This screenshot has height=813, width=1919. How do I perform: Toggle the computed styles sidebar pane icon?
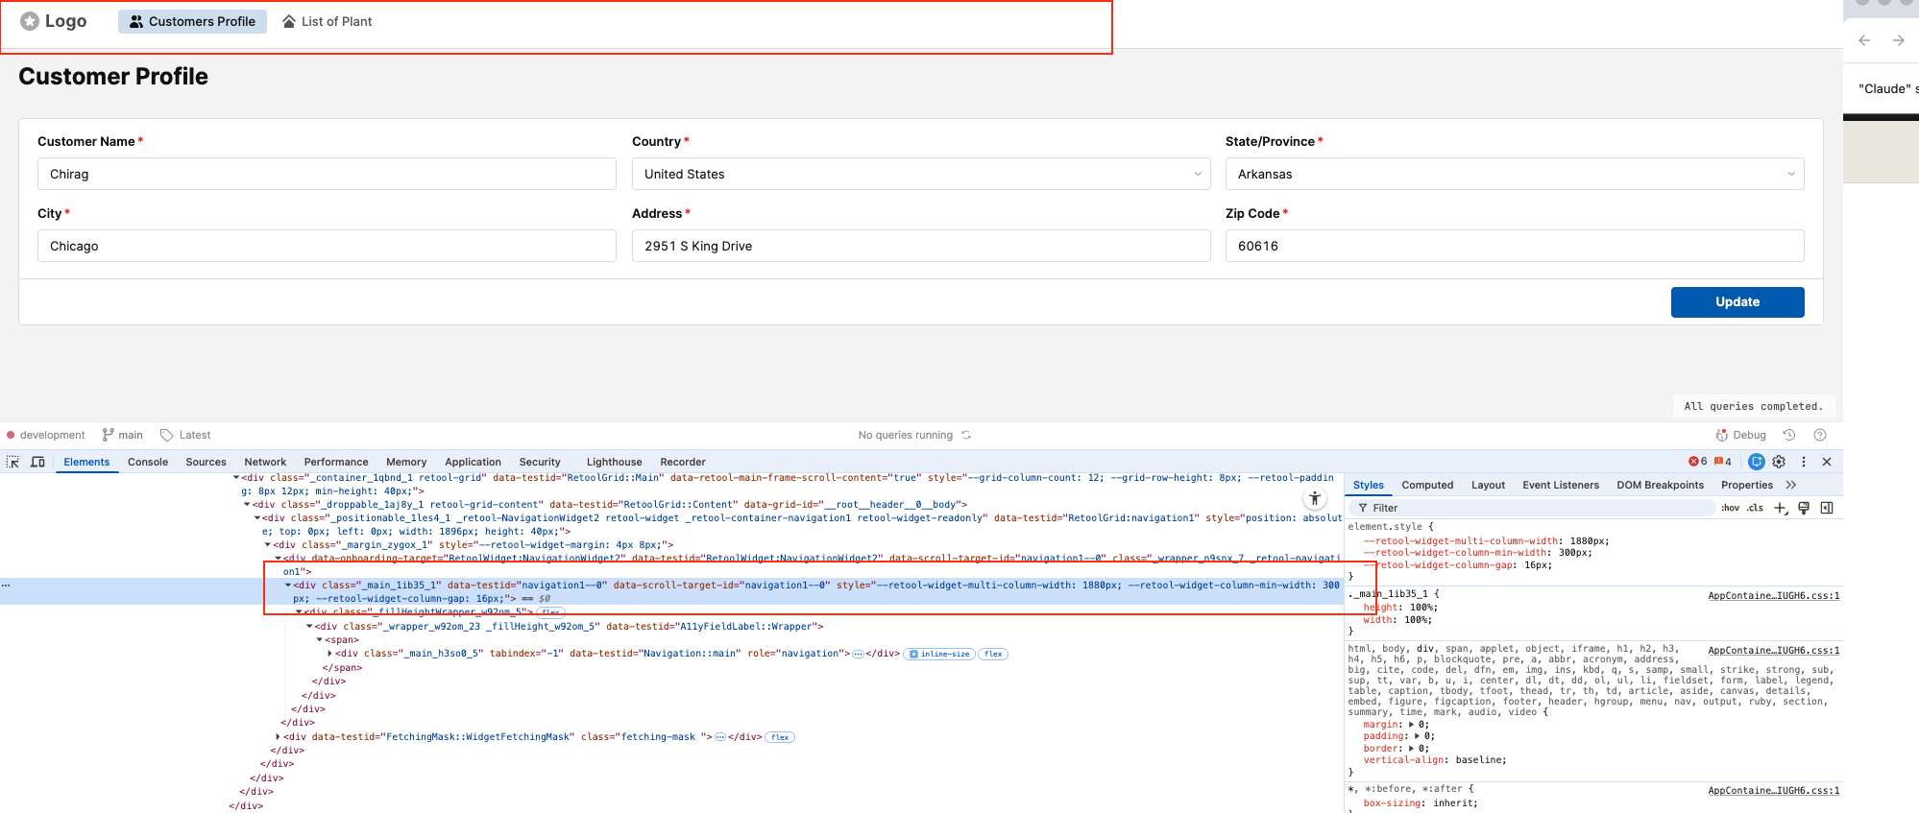[x=1827, y=508]
